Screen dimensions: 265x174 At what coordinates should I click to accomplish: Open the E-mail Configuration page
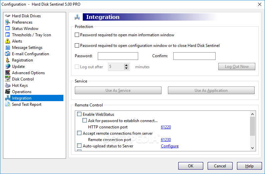tap(30, 54)
